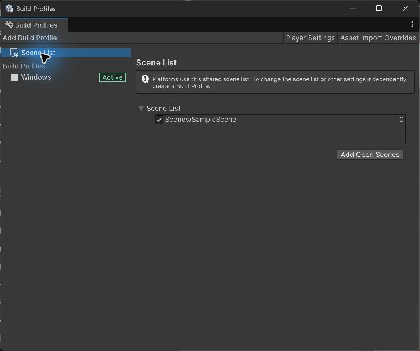Select the Scenes/SampleScene row

280,120
